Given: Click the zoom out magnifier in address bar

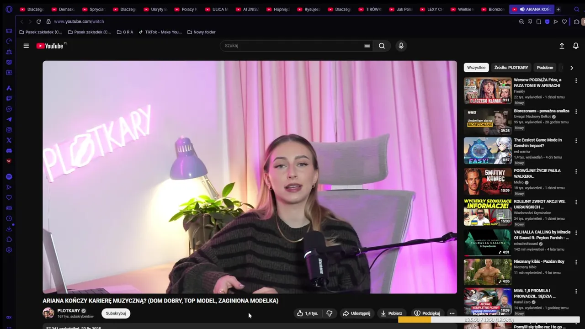Looking at the screenshot, I should 521,21.
